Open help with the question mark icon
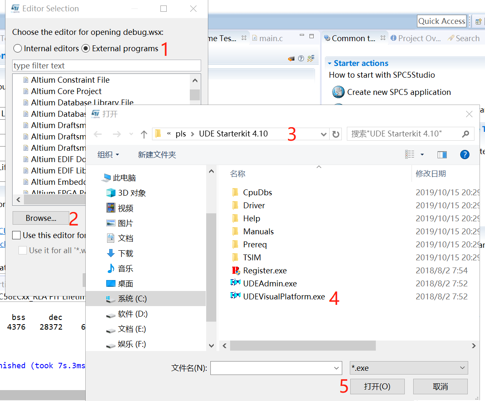 point(464,155)
